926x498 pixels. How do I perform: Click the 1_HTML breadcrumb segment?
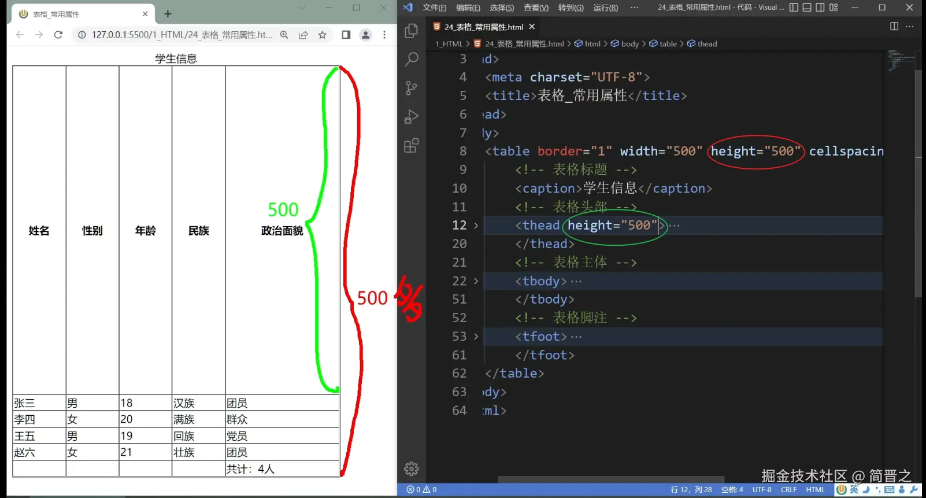(x=449, y=44)
